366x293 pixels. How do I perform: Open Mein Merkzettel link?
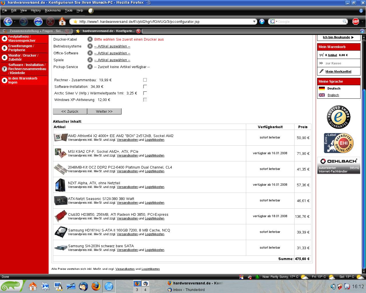[x=338, y=72]
